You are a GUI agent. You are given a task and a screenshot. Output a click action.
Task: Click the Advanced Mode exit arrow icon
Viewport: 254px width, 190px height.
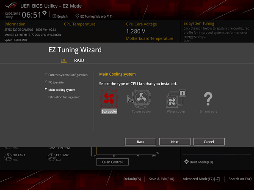(x=218, y=179)
